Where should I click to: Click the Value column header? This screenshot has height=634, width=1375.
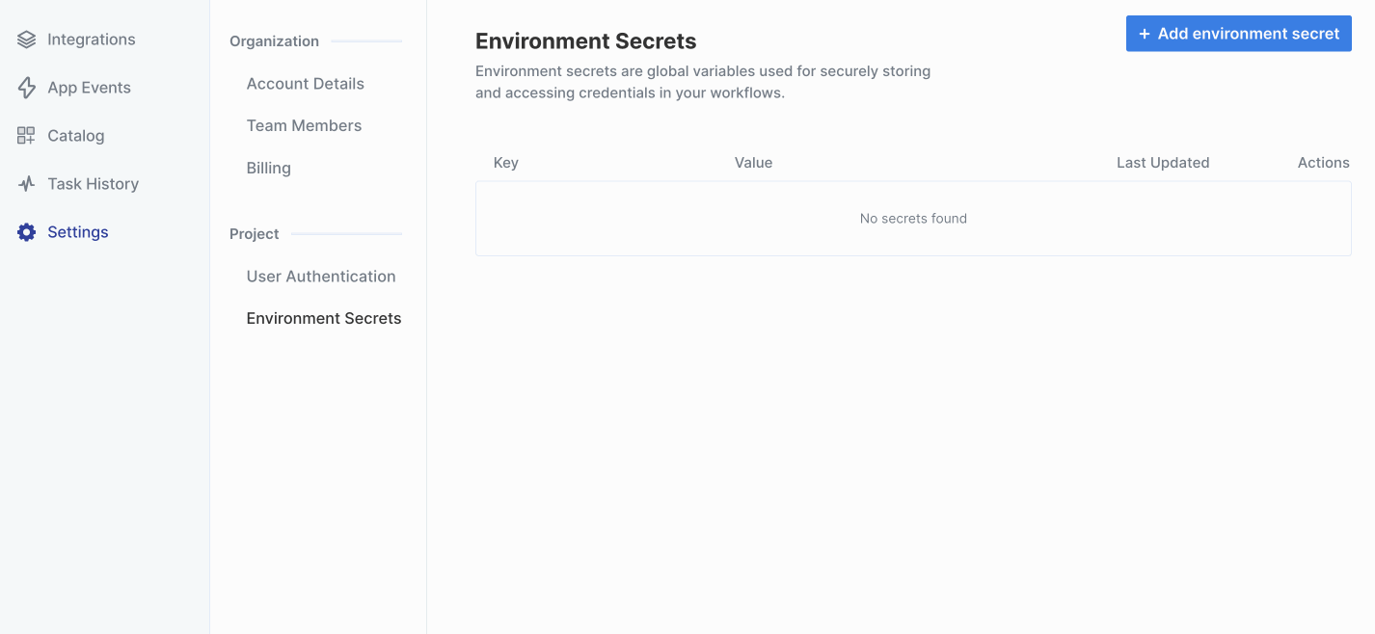[x=753, y=163]
